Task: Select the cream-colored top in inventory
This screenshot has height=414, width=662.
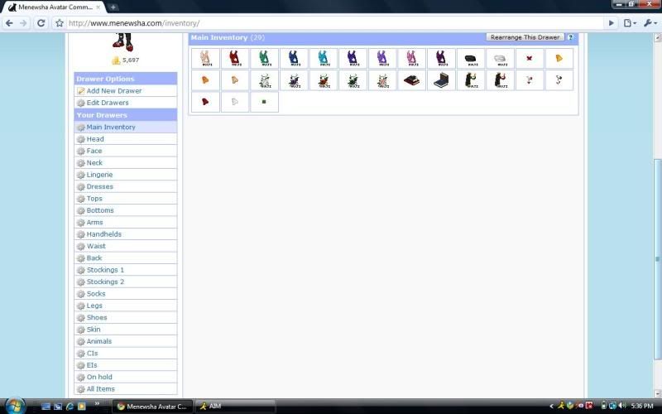Action: [205, 58]
